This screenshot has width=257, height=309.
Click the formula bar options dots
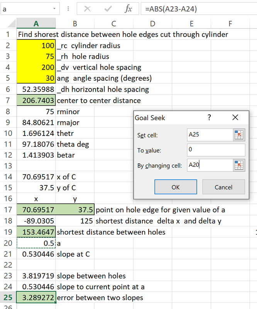click(x=68, y=8)
